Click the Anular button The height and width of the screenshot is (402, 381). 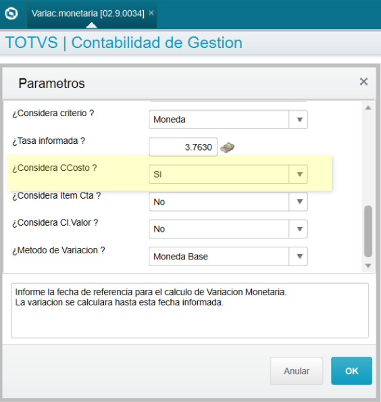pos(297,371)
